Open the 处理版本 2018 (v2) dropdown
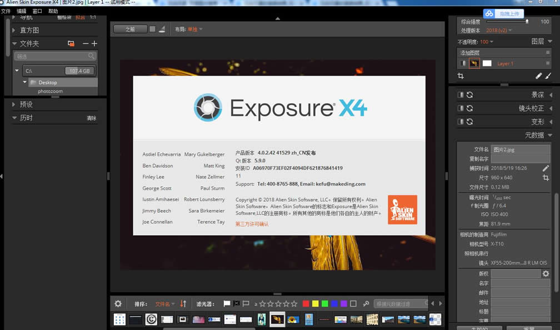The width and height of the screenshot is (560, 330). tap(499, 31)
